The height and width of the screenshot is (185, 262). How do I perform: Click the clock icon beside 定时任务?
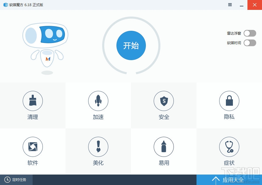coord(7,180)
